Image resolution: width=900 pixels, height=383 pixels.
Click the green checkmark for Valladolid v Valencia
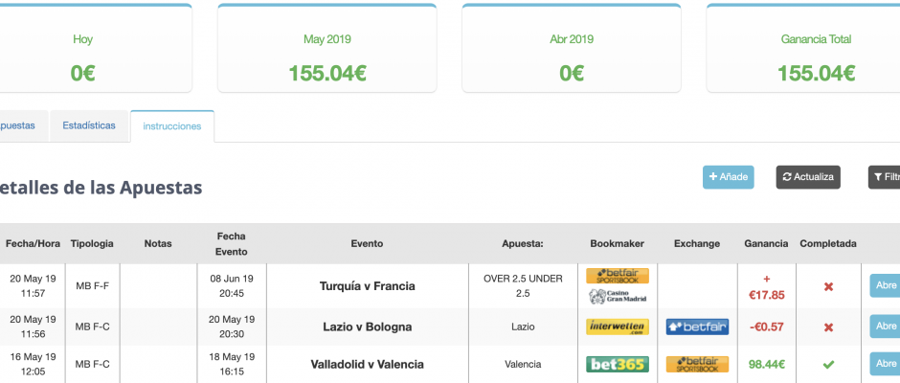(828, 364)
